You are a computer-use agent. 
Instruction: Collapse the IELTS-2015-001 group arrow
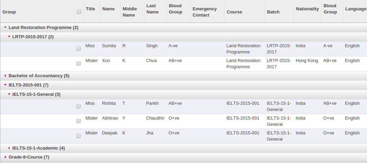pos(5,85)
